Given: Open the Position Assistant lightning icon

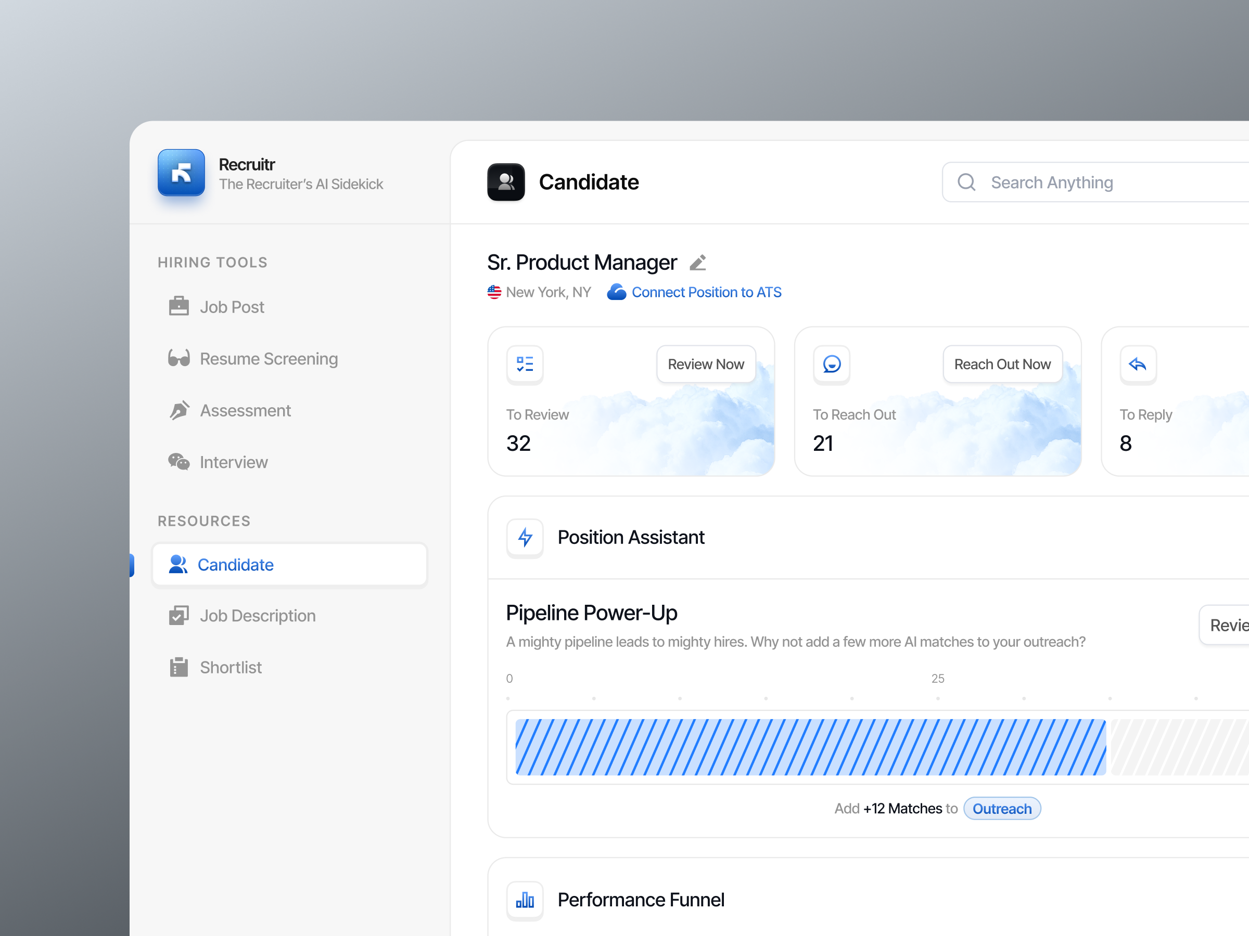Looking at the screenshot, I should (524, 537).
